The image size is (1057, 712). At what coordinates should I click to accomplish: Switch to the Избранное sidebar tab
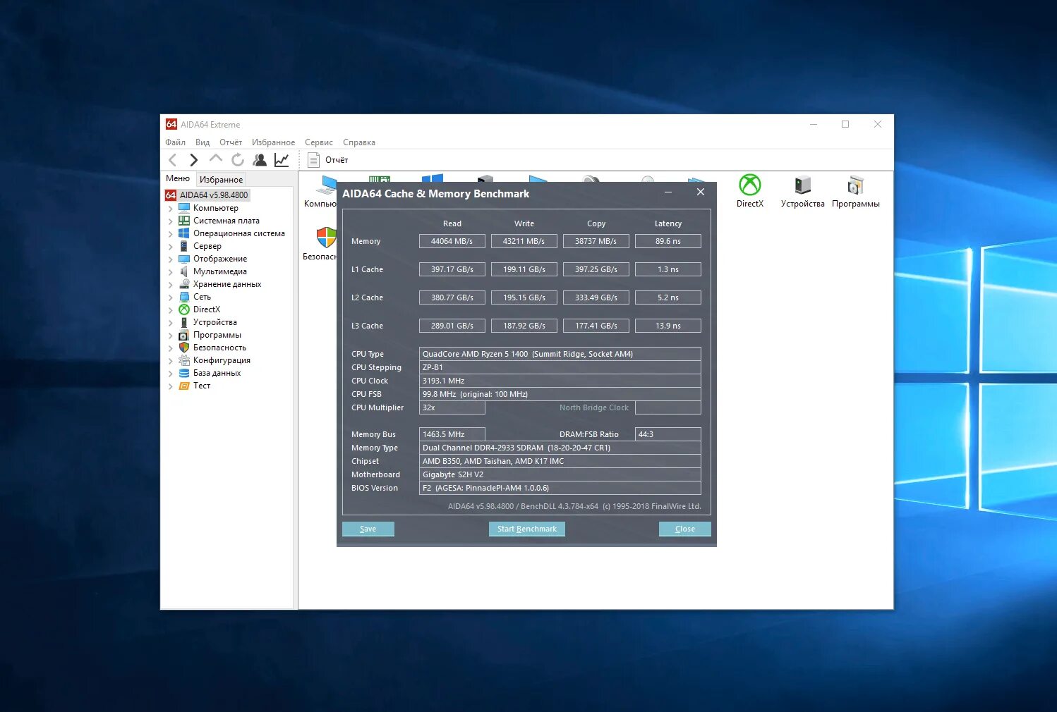pyautogui.click(x=221, y=180)
